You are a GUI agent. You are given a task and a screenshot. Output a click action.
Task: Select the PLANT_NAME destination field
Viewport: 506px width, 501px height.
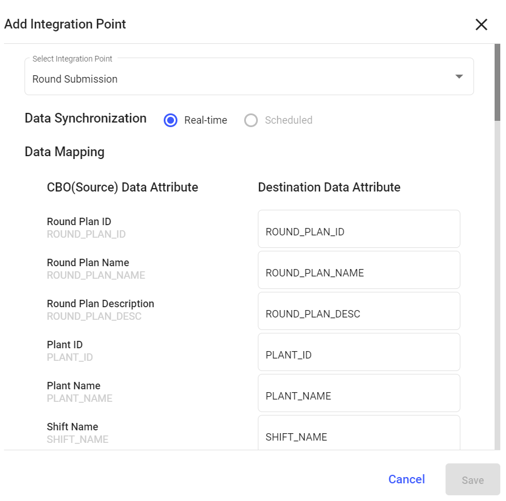359,393
